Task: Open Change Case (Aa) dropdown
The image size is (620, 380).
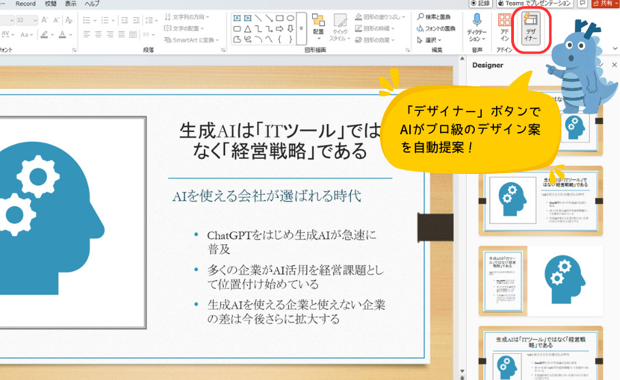Action: coord(26,34)
